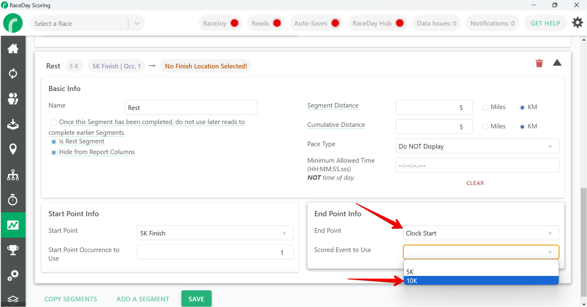
Task: Choose 5K from the dropdown list
Action: coord(481,272)
